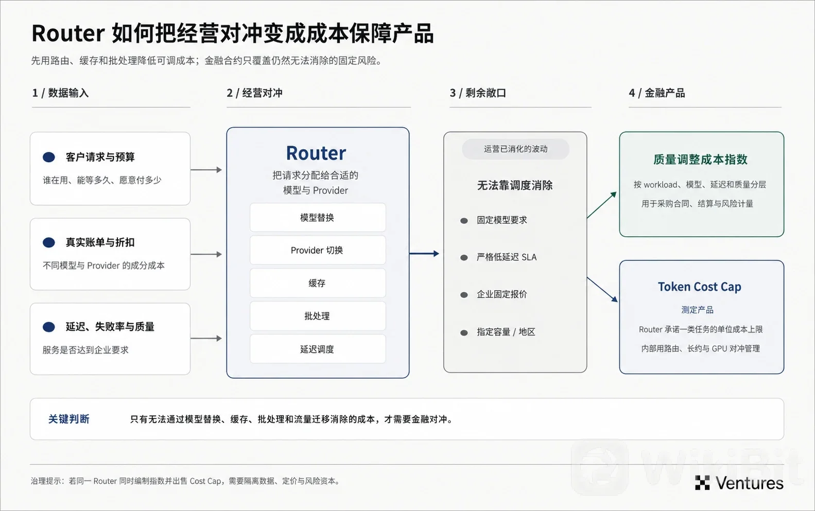The width and height of the screenshot is (815, 511).
Task: Click the Ventures logo mark icon
Action: [x=702, y=483]
